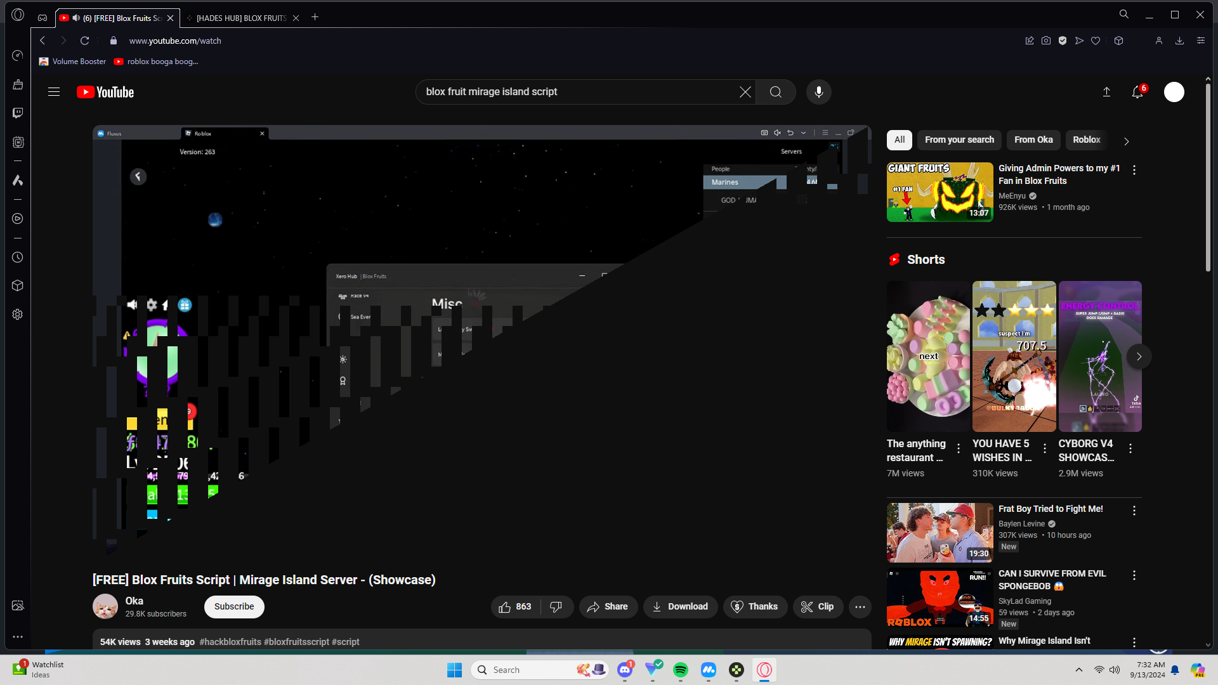Open YouTube notifications bell
Image resolution: width=1218 pixels, height=685 pixels.
pos(1137,92)
